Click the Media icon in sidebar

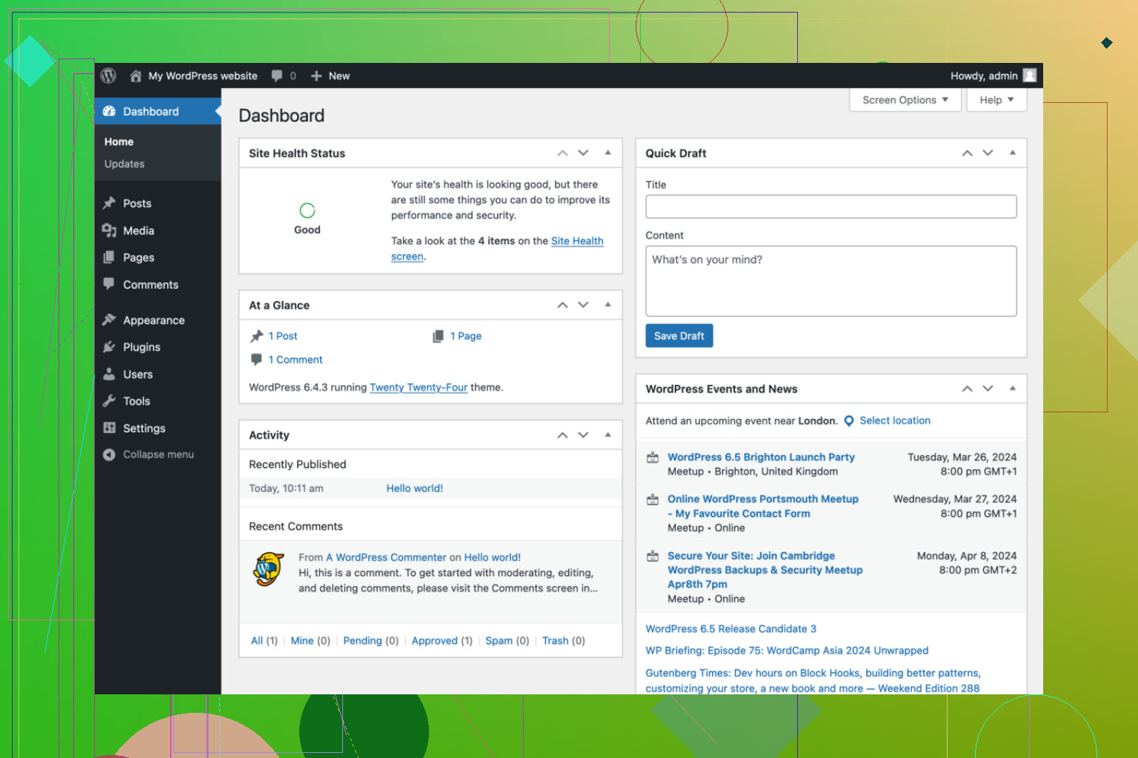[109, 230]
